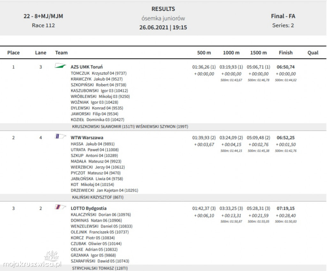Click the RESULTS heading at top

pyautogui.click(x=163, y=9)
